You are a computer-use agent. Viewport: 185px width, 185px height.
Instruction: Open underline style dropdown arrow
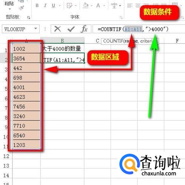60,6
